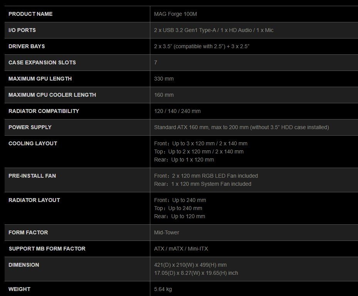The height and width of the screenshot is (296, 358).
Task: Click the COOLING LAYOUT row label
Action: [x=33, y=143]
